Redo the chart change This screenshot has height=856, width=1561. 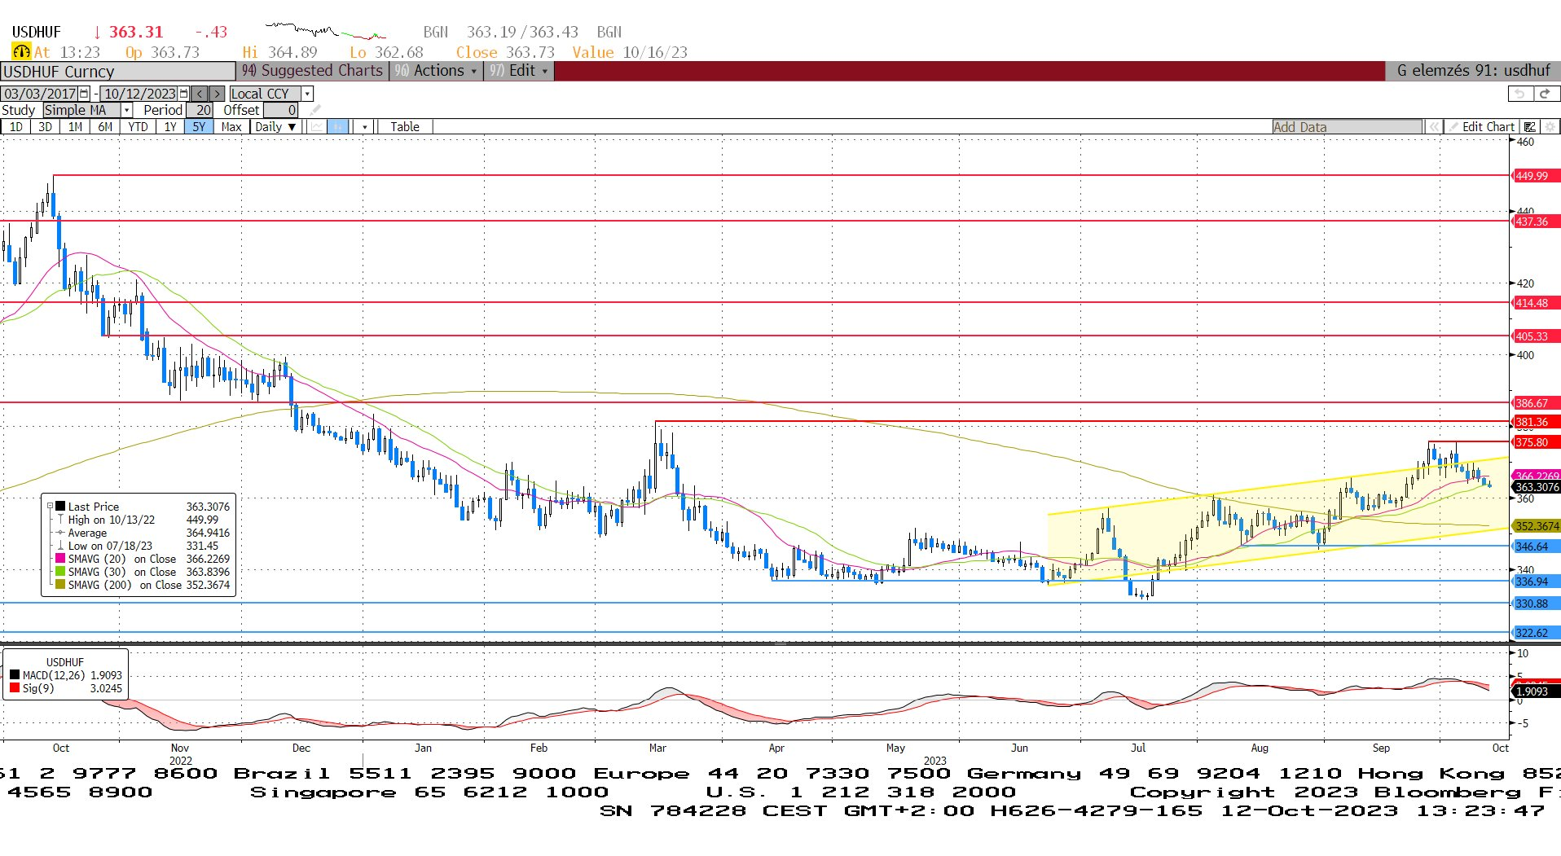click(1546, 94)
